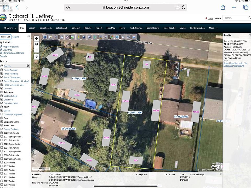This screenshot has width=251, height=188.
Task: Open a new Safari tab
Action: pos(234,7)
